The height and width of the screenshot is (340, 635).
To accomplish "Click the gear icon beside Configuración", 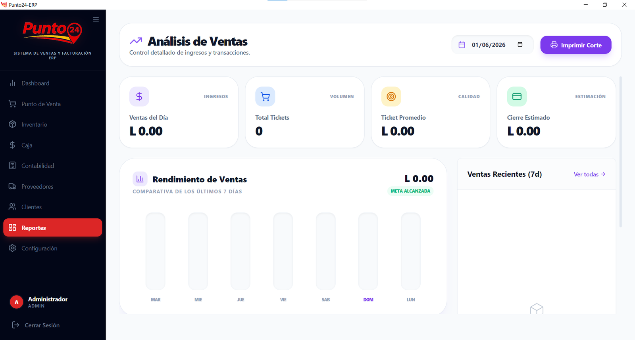I will (x=13, y=248).
